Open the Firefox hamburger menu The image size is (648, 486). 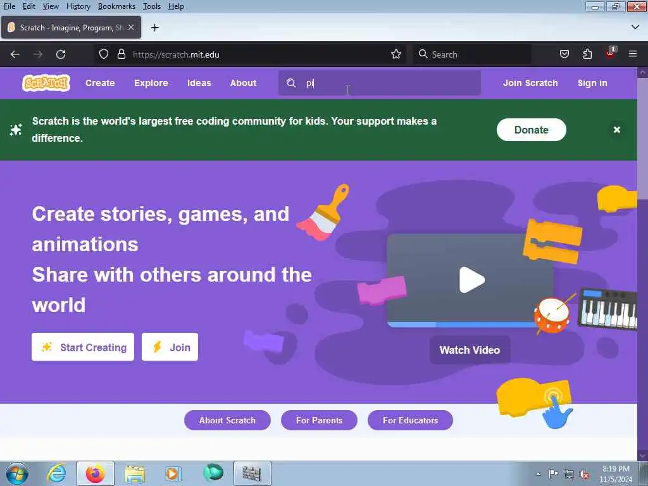pos(633,54)
